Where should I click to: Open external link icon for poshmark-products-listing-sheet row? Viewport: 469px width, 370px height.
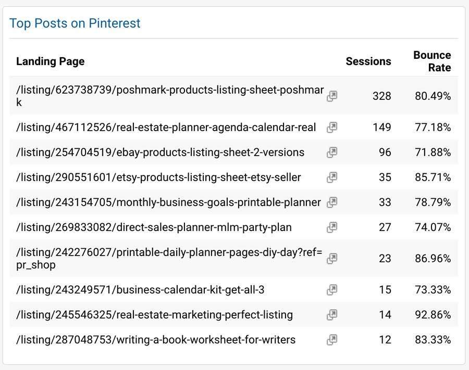(332, 96)
